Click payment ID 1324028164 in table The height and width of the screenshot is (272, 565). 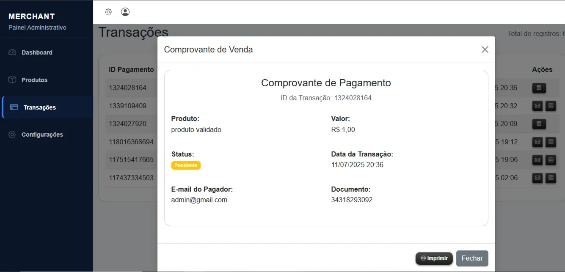pos(128,88)
